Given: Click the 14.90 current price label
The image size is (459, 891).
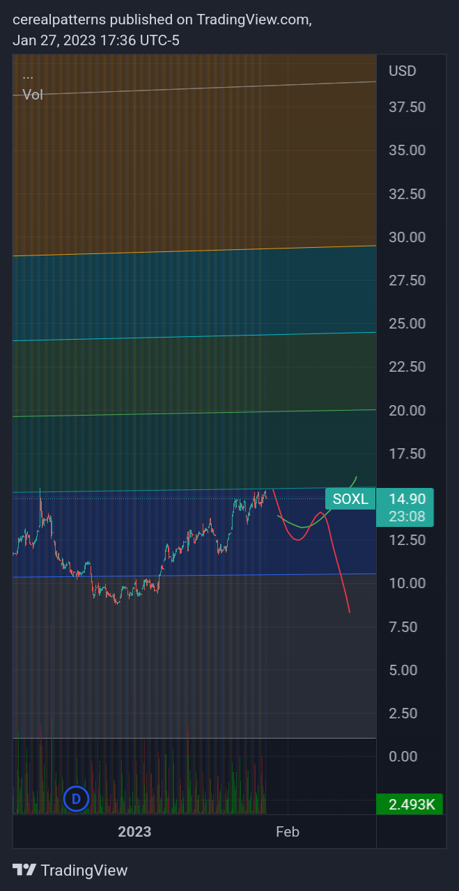Looking at the screenshot, I should pyautogui.click(x=407, y=498).
